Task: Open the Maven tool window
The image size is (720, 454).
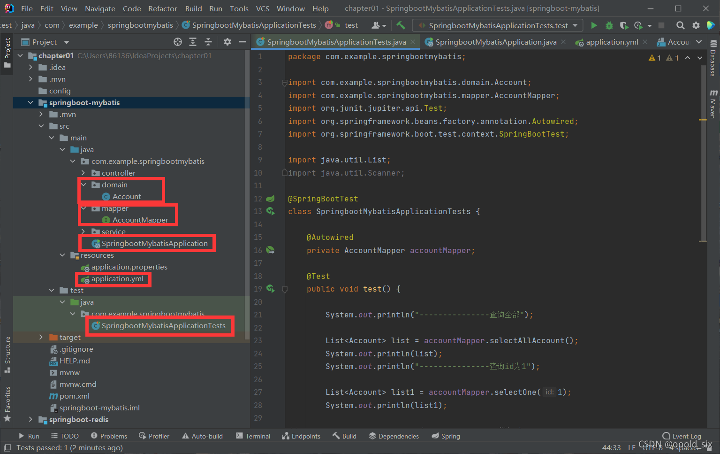Action: (x=713, y=104)
